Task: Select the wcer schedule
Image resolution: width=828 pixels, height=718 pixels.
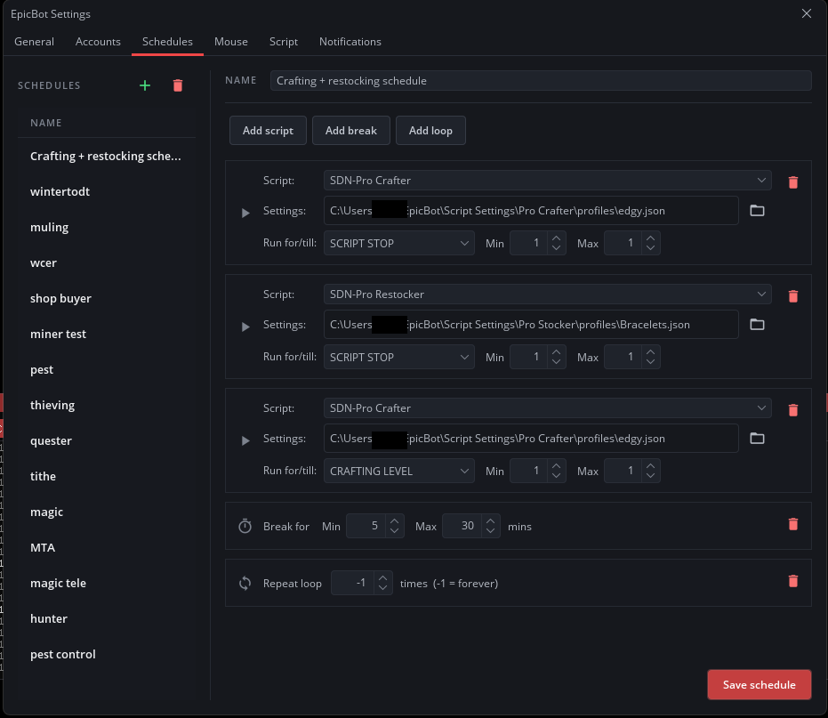Action: click(106, 262)
